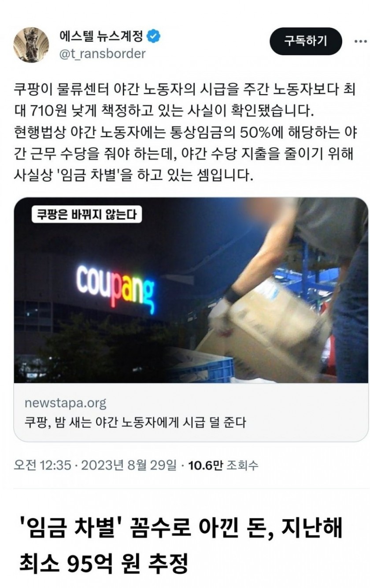View the 10.6만 조회수 count

click(223, 465)
